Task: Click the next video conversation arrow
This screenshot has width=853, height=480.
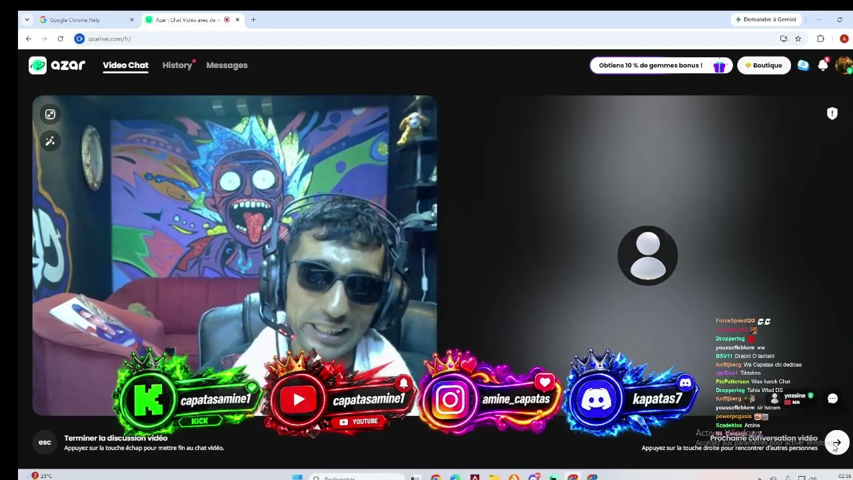Action: tap(837, 443)
